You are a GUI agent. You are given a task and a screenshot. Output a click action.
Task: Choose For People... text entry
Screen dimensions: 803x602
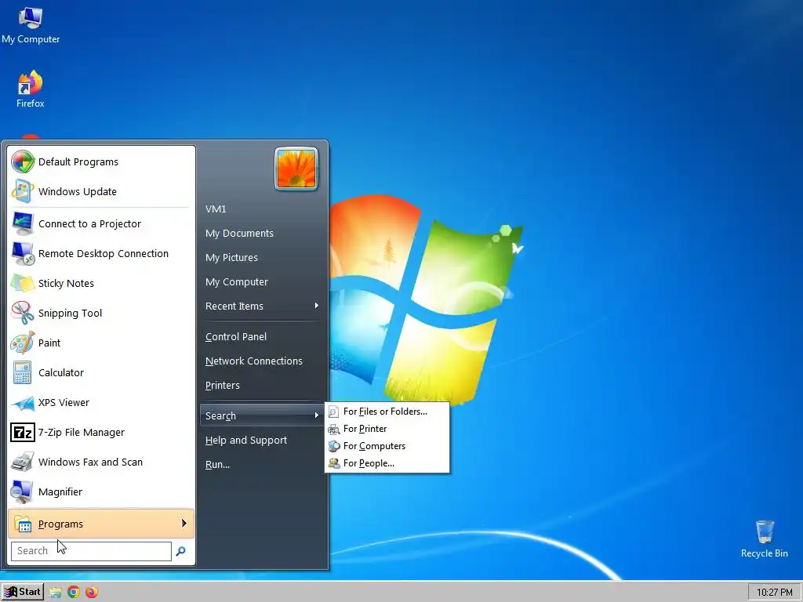coord(369,463)
